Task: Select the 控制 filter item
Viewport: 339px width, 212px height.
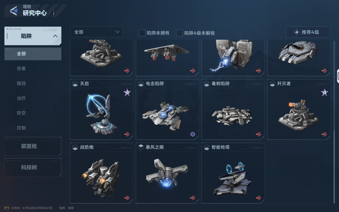Action: coord(21,128)
